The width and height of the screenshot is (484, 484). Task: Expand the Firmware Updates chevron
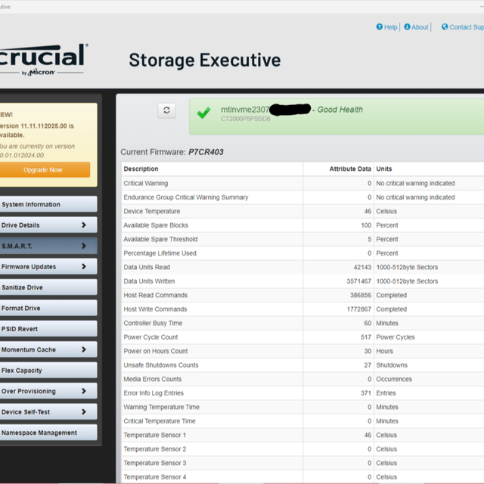coord(84,266)
